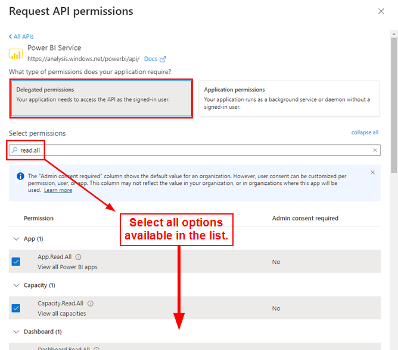The height and width of the screenshot is (350, 398).
Task: Uncheck the Capacity.Read.All permission checkbox
Action: 15,308
